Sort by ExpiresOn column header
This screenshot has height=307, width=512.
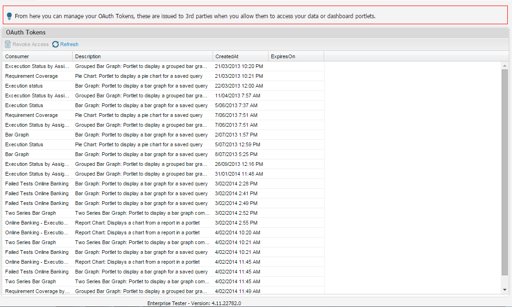click(296, 56)
